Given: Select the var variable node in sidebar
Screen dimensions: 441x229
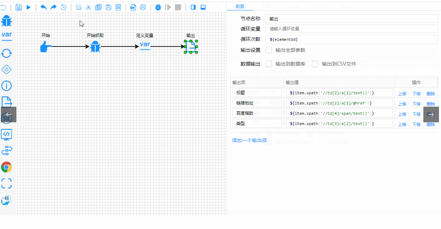Looking at the screenshot, I should 7,35.
